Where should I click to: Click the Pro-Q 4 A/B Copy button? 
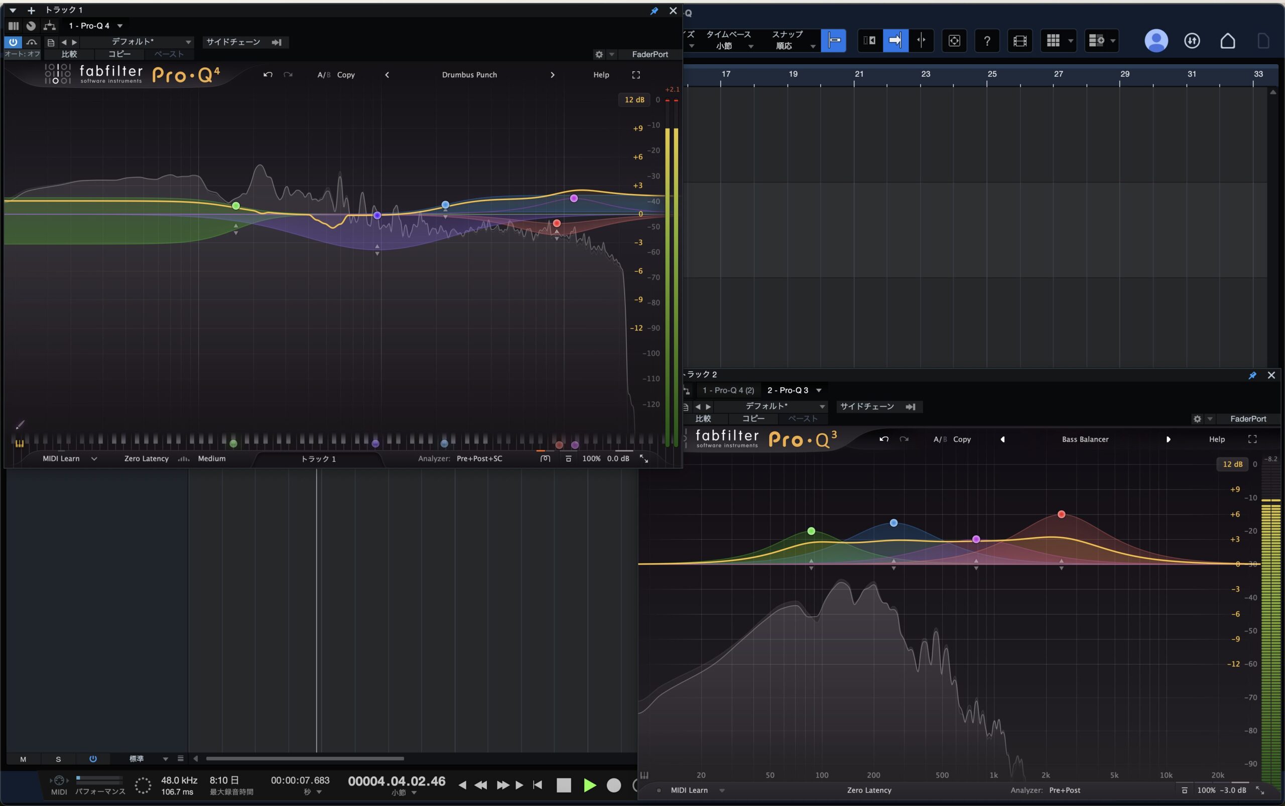(x=346, y=75)
